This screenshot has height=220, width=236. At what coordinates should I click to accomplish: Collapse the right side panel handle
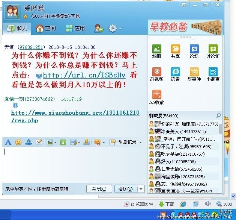pos(185,38)
